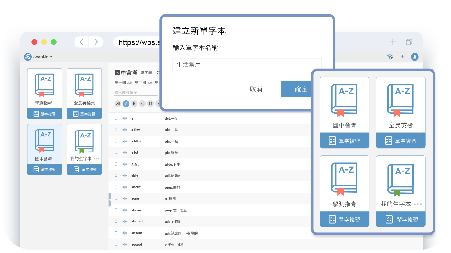The image size is (451, 253).
Task: Open the user account profile icon
Action: tap(415, 57)
